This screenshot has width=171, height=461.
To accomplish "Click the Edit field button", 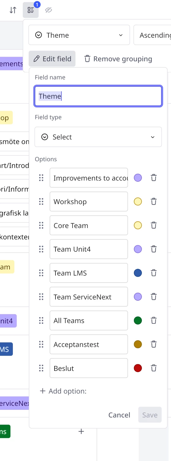I will tap(52, 59).
